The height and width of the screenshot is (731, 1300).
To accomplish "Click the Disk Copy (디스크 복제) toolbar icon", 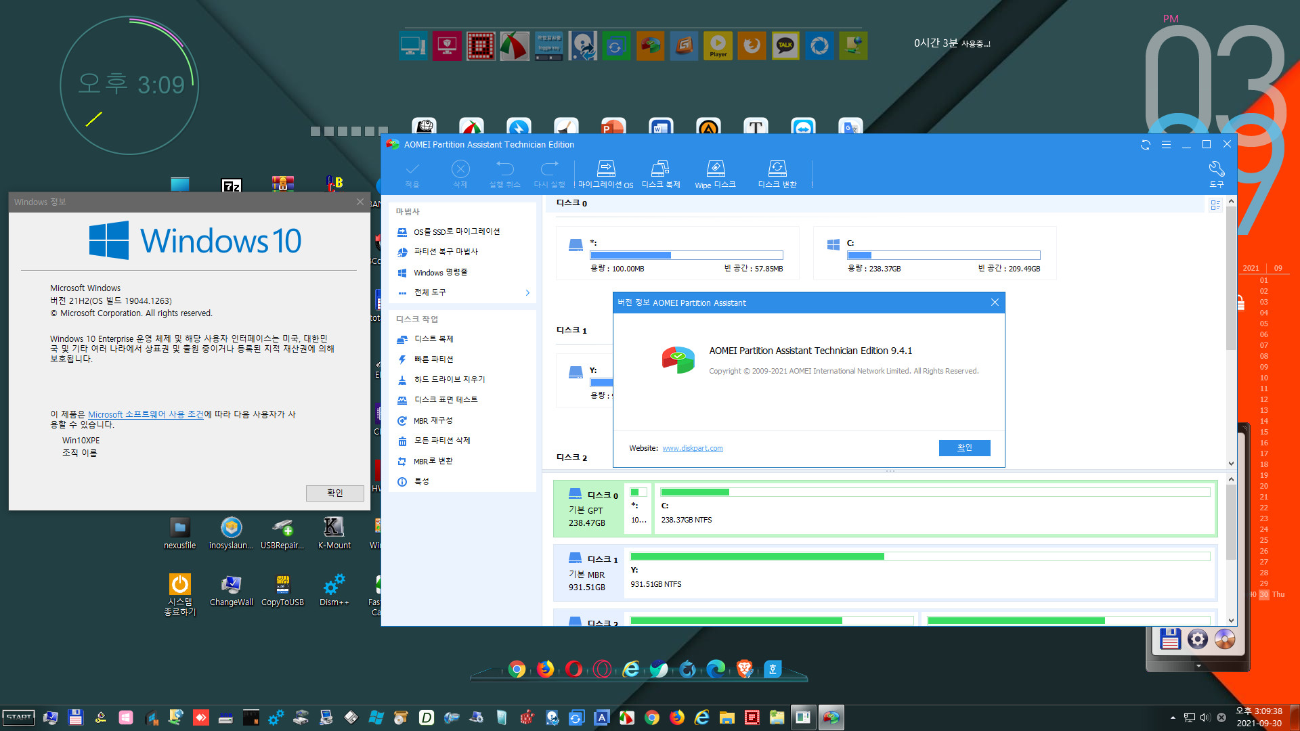I will (x=660, y=175).
